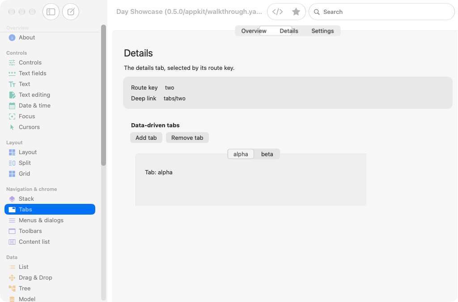Open the source code view icon

(x=277, y=12)
